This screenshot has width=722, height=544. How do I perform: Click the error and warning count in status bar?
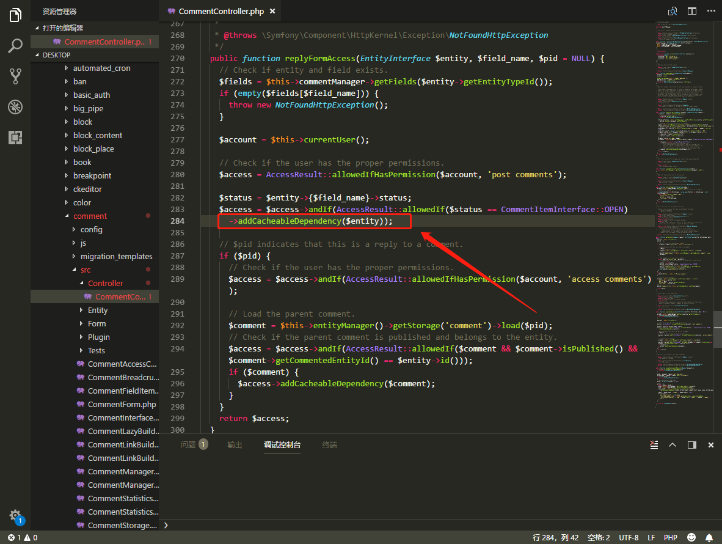pos(23,537)
